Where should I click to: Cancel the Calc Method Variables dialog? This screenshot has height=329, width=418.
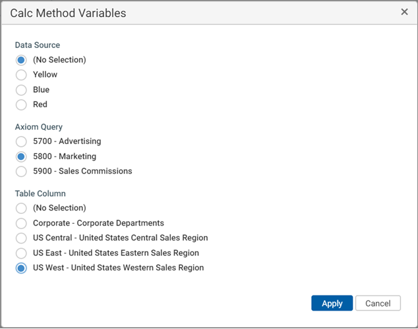click(x=378, y=303)
